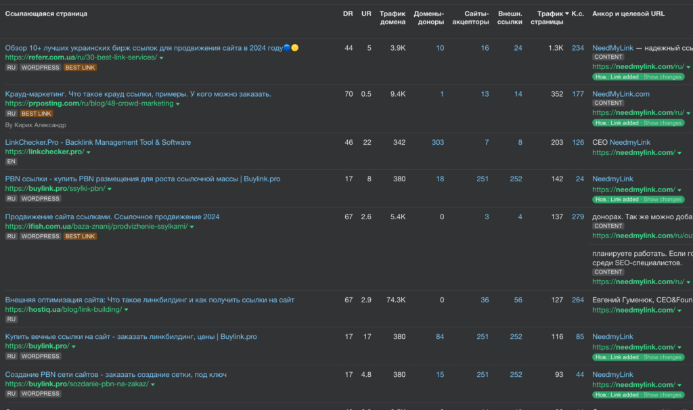Click the WORDPRESS tag under referr.com.ua
Screen dimensions: 693x410
click(x=40, y=68)
